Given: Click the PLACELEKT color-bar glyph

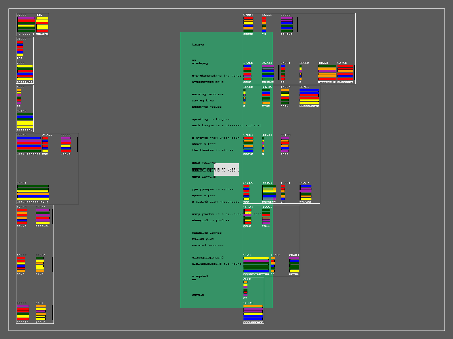Looking at the screenshot, I should point(26,24).
